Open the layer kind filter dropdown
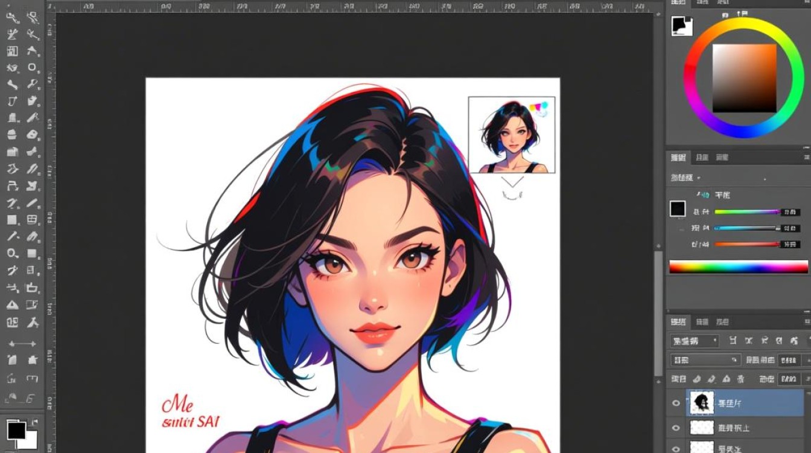811x453 pixels. pos(695,341)
